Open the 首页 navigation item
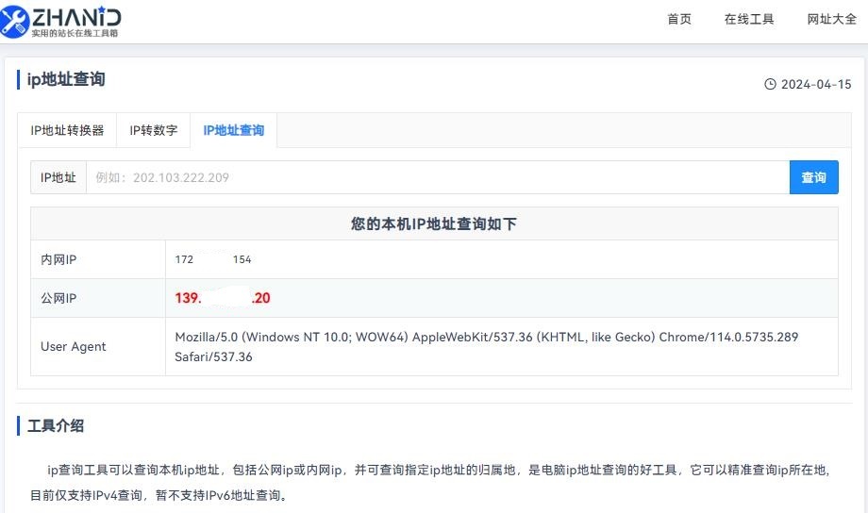868x513 pixels. [679, 20]
